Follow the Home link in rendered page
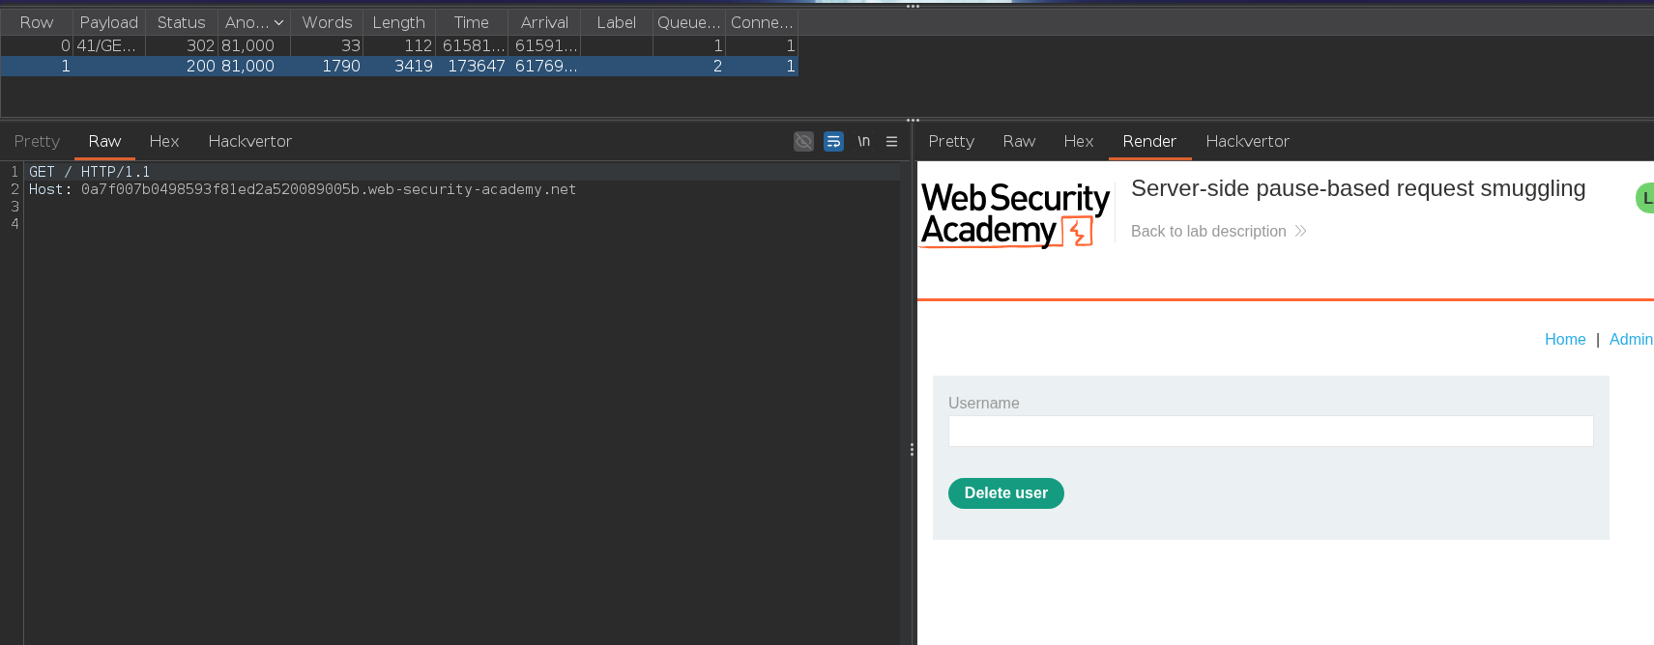Viewport: 1654px width, 645px height. coord(1565,339)
